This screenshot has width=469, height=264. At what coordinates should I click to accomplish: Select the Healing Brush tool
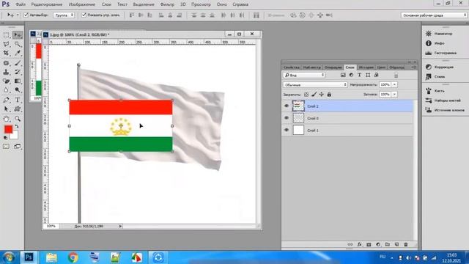pos(7,63)
